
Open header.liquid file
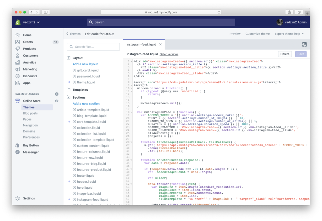pyautogui.click(x=84, y=182)
